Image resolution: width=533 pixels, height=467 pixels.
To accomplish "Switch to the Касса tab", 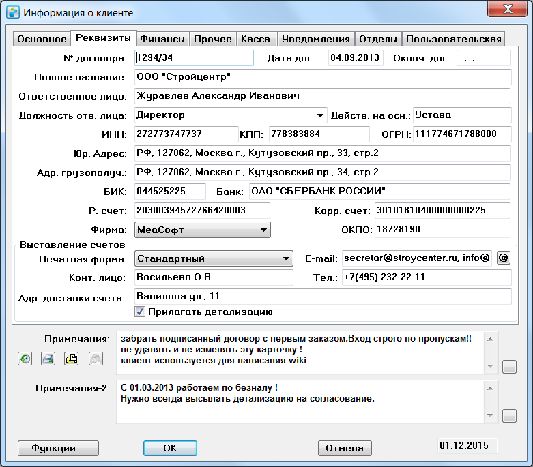I will pos(256,39).
